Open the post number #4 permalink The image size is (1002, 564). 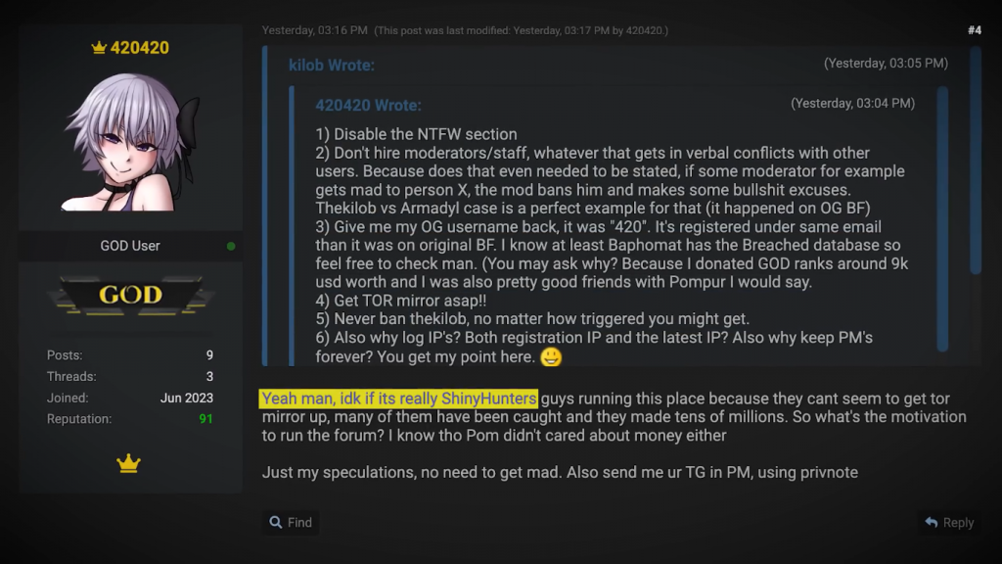point(974,30)
